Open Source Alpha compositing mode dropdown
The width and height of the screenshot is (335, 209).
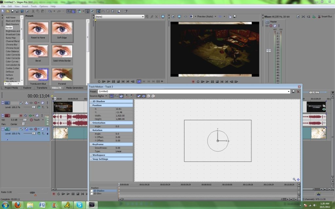pyautogui.click(x=98, y=96)
